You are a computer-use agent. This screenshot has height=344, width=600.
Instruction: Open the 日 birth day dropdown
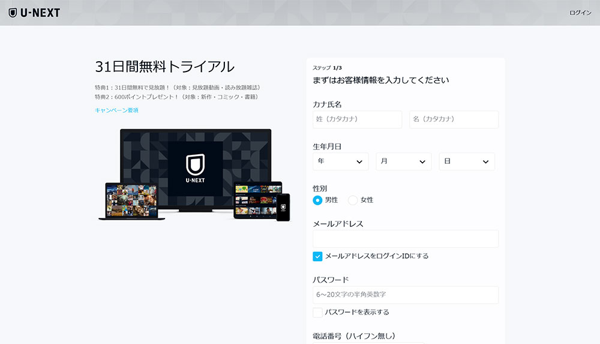(x=467, y=161)
